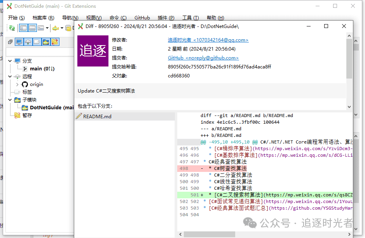Viewport: 365px width, 238px height.
Task: Toggle the left-panel layout view button
Action: pyautogui.click(x=23, y=28)
